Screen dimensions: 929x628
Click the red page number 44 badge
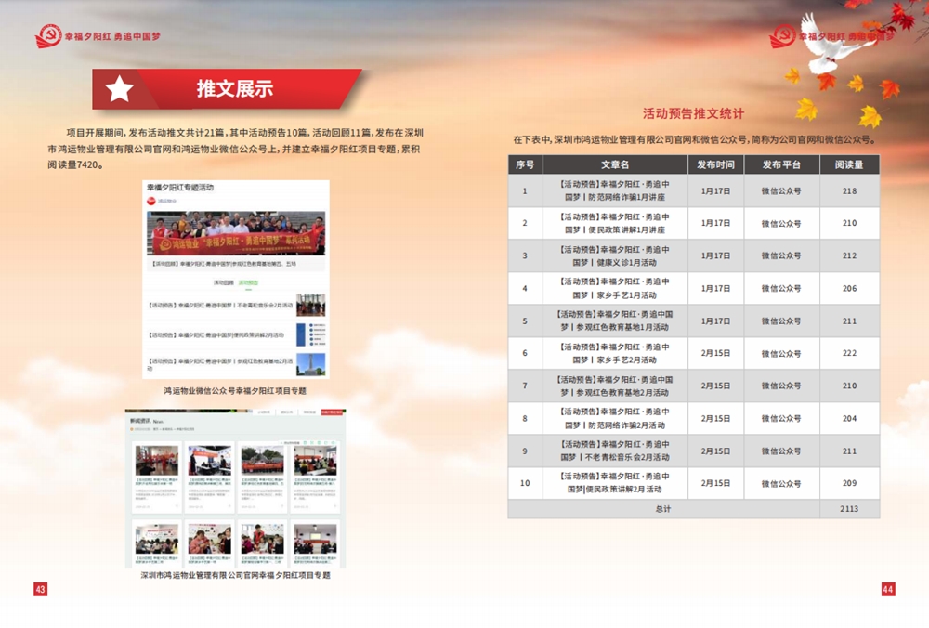point(888,589)
